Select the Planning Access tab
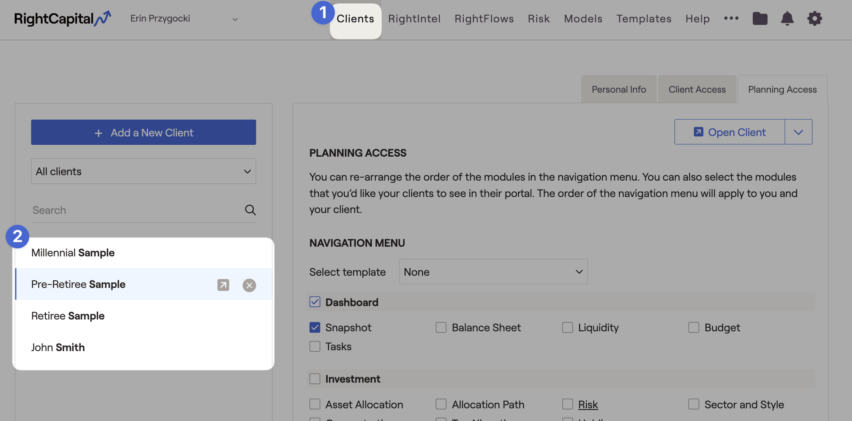The height and width of the screenshot is (421, 852). 782,89
